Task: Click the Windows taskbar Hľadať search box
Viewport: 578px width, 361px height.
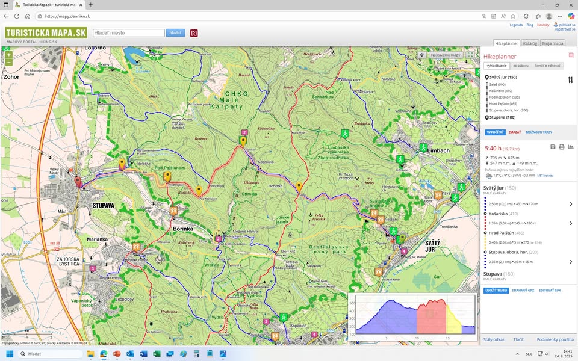Action: click(x=50, y=354)
